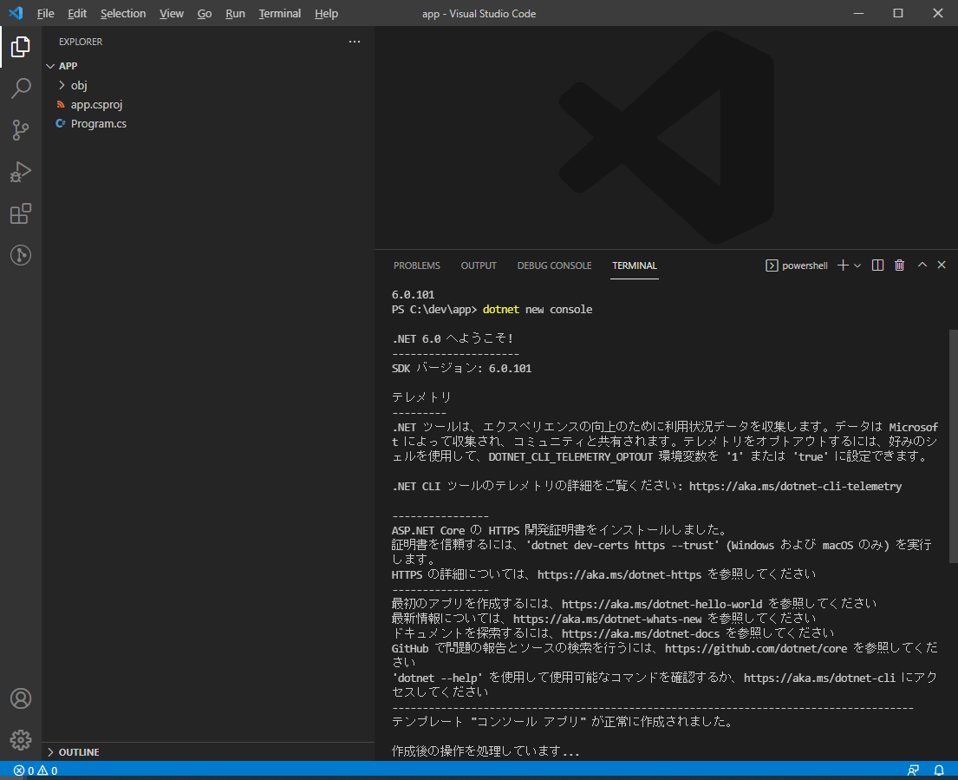958x780 pixels.
Task: Open Program.cs file
Action: point(98,123)
